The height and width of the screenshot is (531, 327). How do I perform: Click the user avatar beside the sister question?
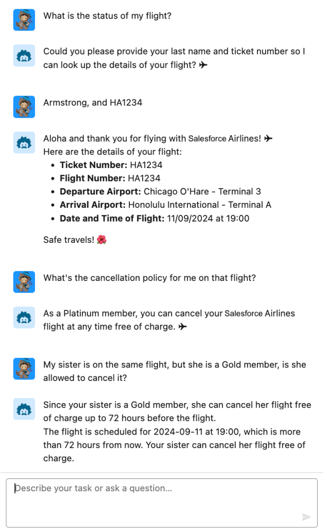pos(24,369)
